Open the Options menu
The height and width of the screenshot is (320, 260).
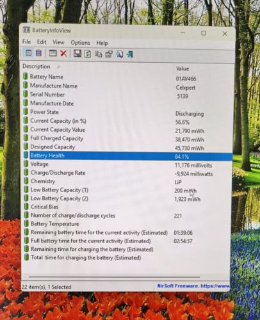pos(81,43)
